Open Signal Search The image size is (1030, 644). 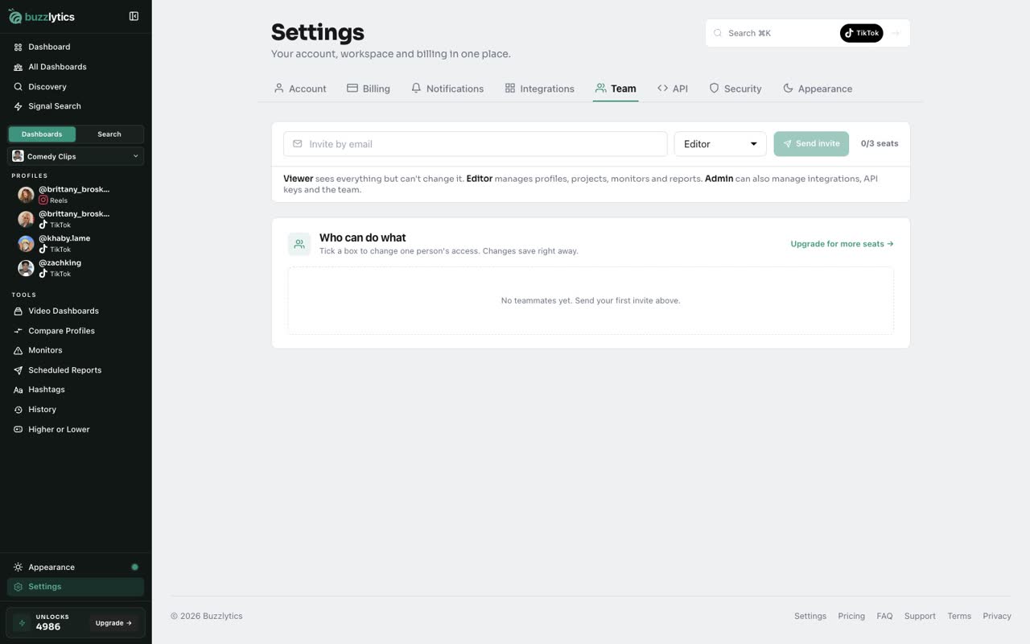76,106
